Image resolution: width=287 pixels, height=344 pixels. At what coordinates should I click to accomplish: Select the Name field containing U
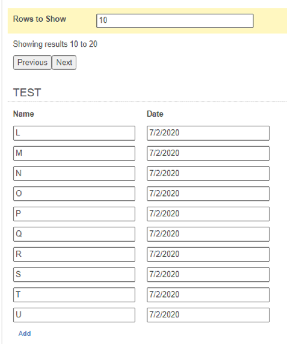(74, 315)
